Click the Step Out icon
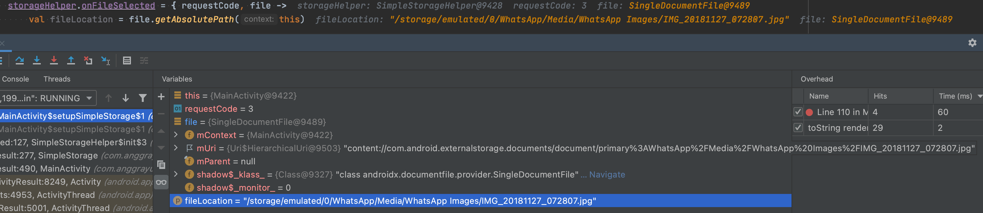 click(71, 60)
